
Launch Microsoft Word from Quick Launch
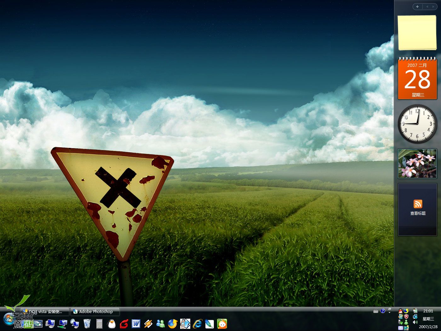click(x=136, y=324)
